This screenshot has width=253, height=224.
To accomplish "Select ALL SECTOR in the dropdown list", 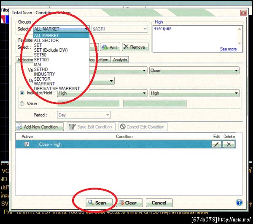I will [x=61, y=40].
